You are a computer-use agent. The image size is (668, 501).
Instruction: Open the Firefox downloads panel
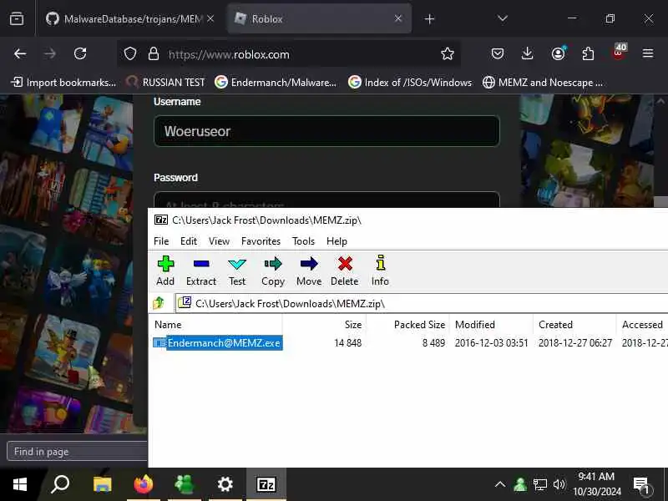pos(528,53)
